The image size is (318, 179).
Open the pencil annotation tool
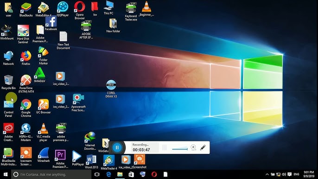pos(203,147)
